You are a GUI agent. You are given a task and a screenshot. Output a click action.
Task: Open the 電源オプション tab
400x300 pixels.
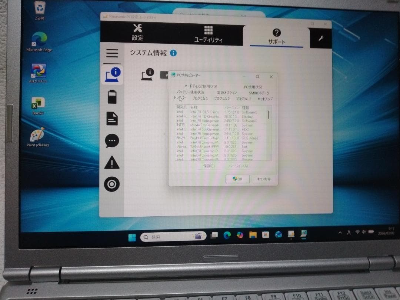(x=227, y=92)
